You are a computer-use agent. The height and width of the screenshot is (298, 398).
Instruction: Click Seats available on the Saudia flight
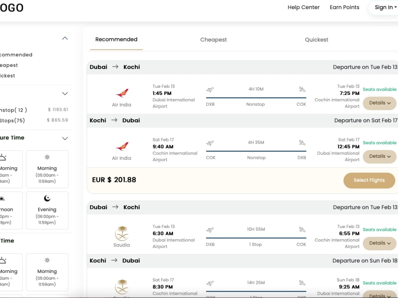coord(379,229)
